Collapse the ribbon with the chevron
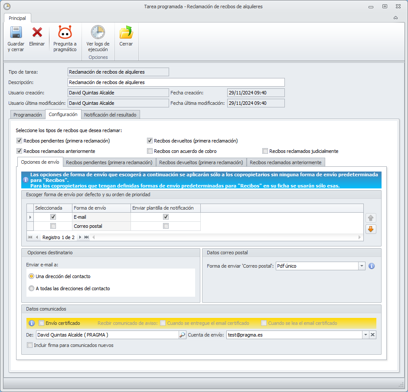Screen dimensions: 408x392 (395, 18)
